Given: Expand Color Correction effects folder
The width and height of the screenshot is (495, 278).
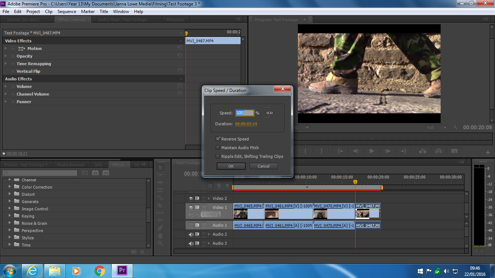Looking at the screenshot, I should (10, 187).
